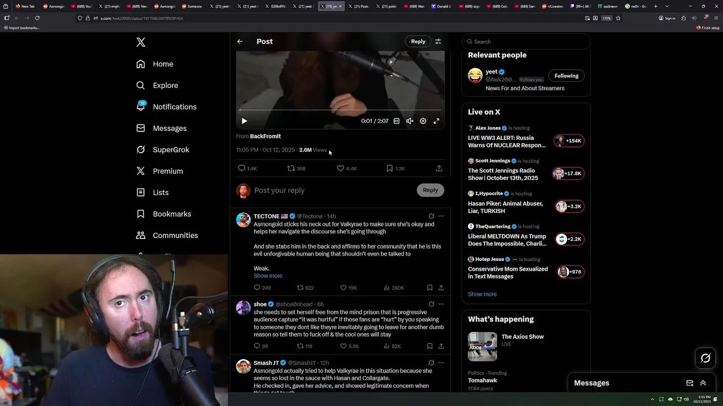Open more options on TECTONE's reply
Viewport: 723px width, 406px height.
441,216
